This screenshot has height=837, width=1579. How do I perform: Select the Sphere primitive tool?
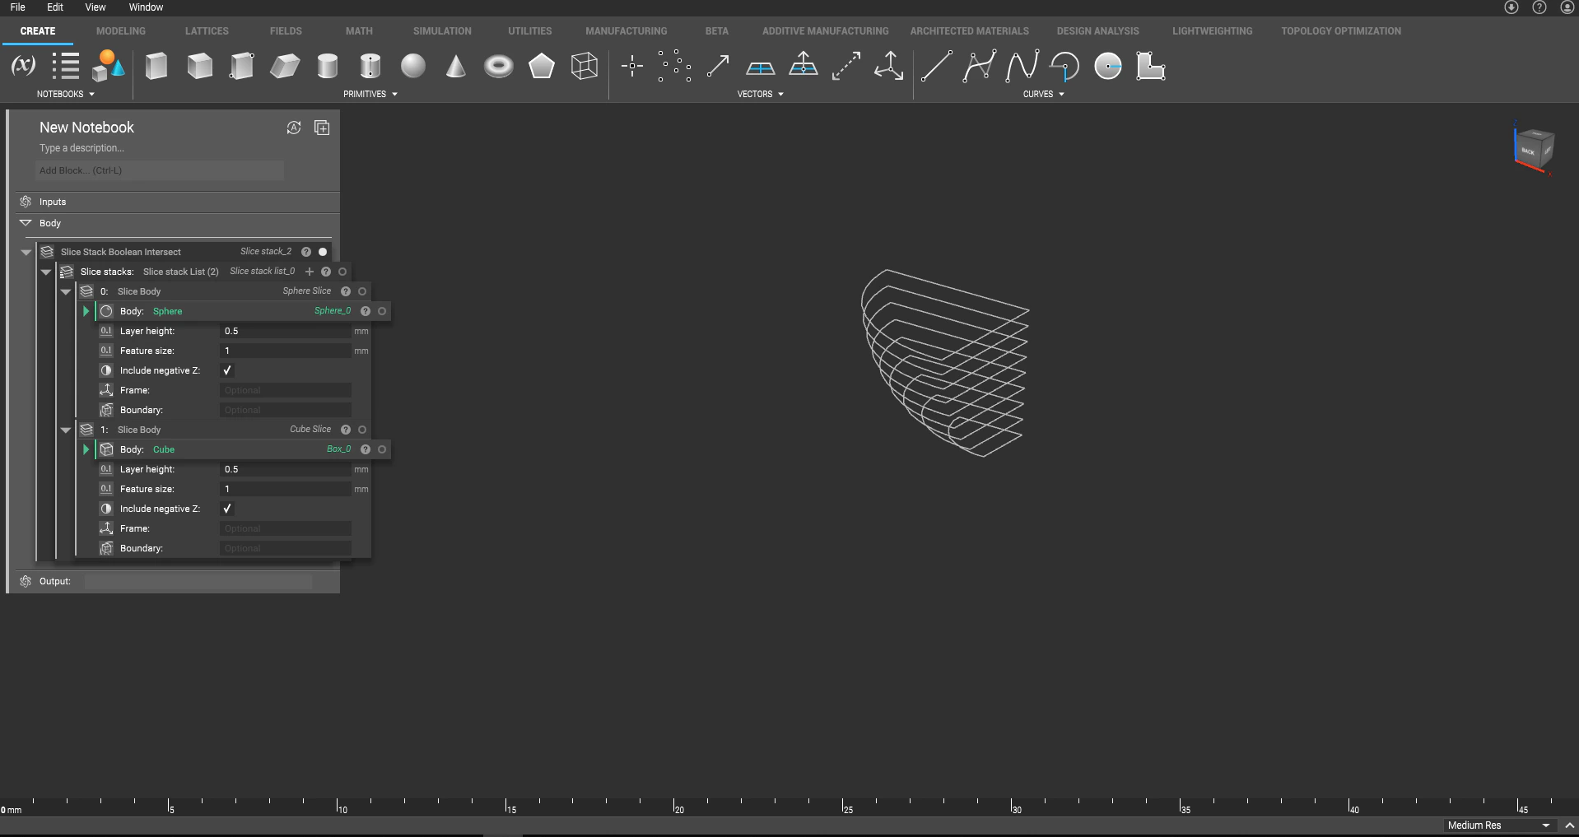pos(413,66)
